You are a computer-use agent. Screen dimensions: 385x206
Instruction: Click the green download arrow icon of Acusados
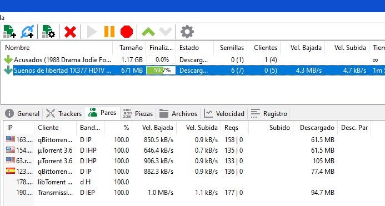[x=8, y=59]
